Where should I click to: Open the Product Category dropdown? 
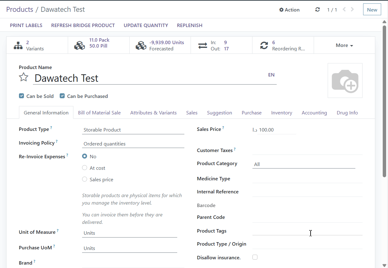click(304, 164)
